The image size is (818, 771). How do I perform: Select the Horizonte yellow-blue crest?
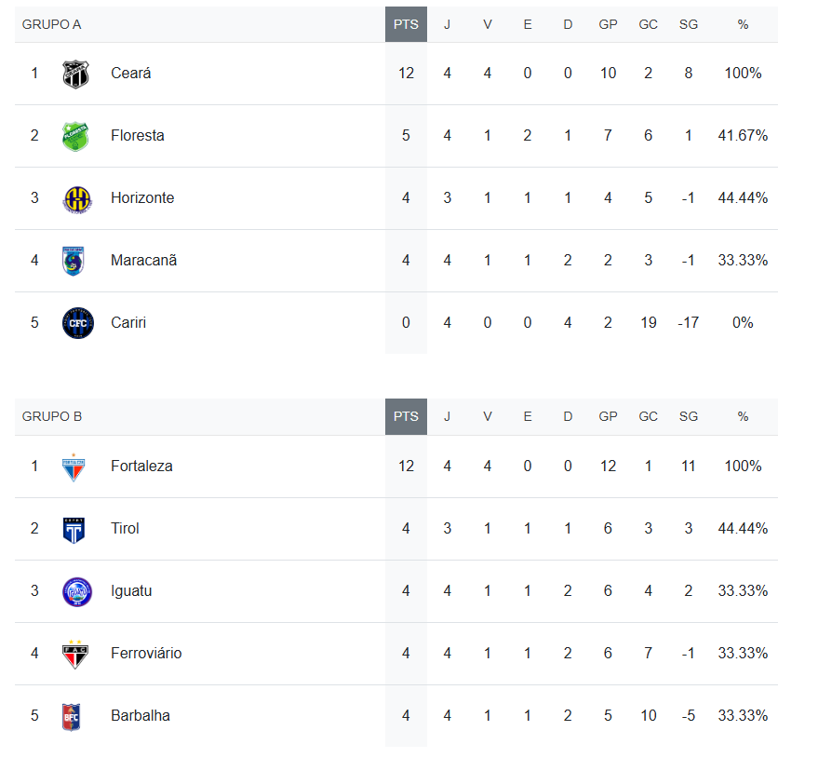pyautogui.click(x=77, y=199)
